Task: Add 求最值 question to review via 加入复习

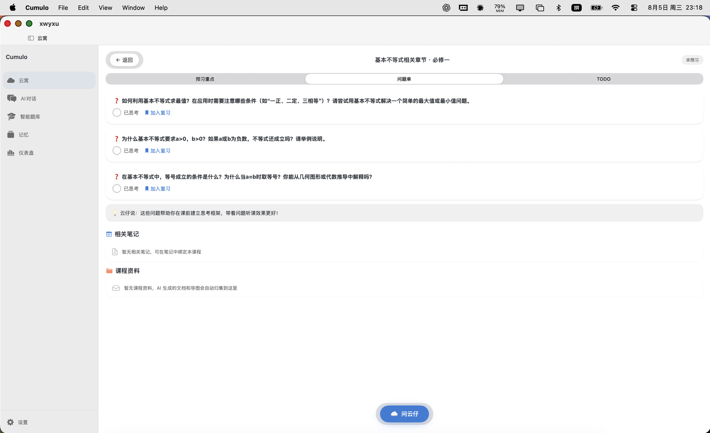Action: pyautogui.click(x=158, y=113)
